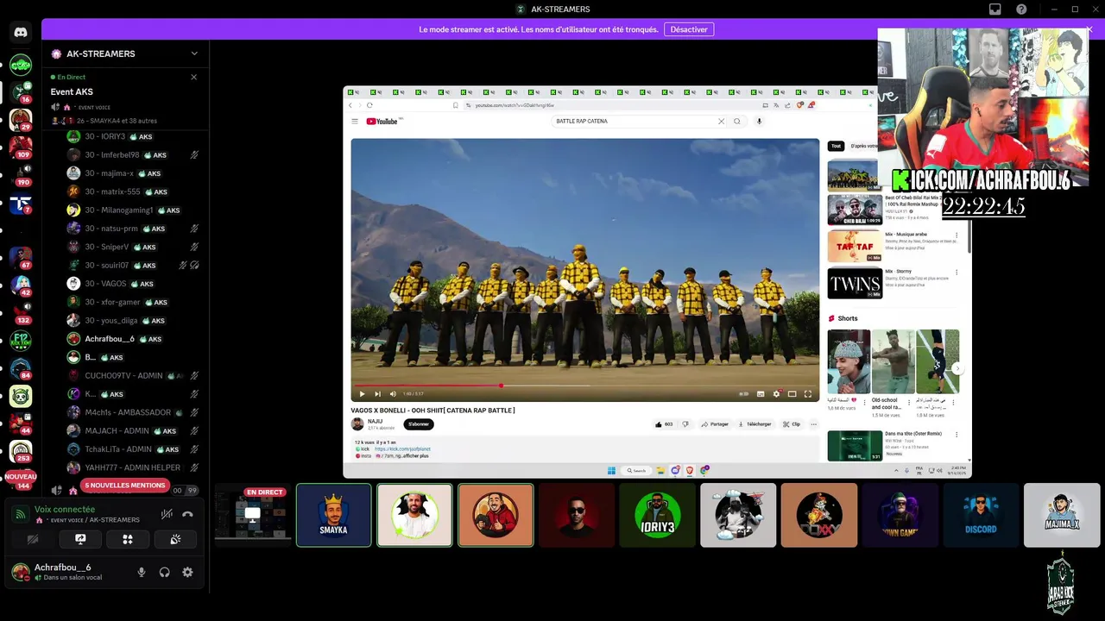This screenshot has height=621, width=1105.
Task: Select member CUCHO09TV - ADMIN
Action: (133, 376)
